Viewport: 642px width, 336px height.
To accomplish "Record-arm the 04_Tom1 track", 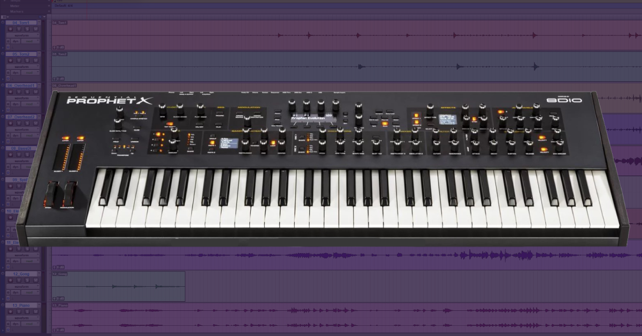I will click(x=10, y=29).
